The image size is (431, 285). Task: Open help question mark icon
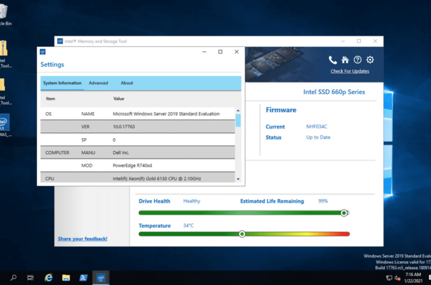pyautogui.click(x=358, y=60)
